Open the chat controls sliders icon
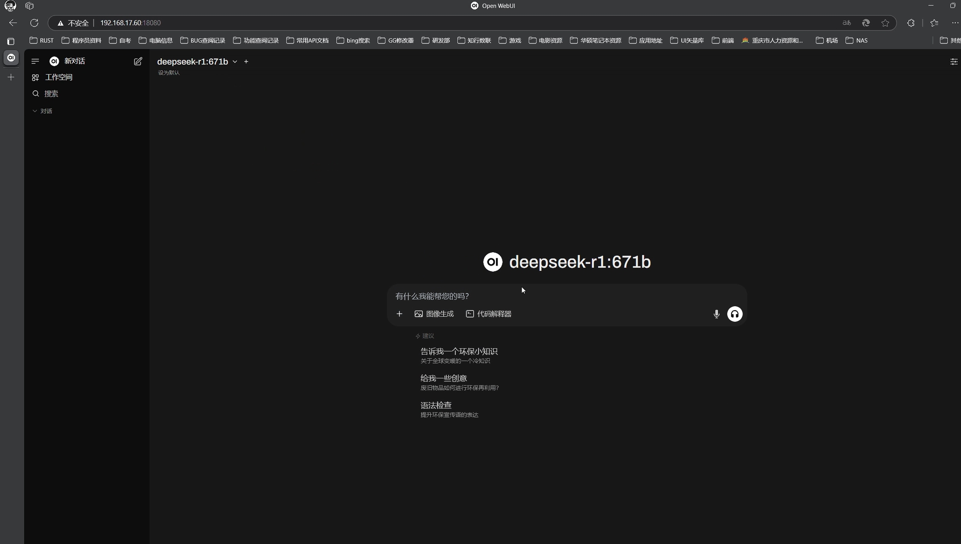 (954, 62)
